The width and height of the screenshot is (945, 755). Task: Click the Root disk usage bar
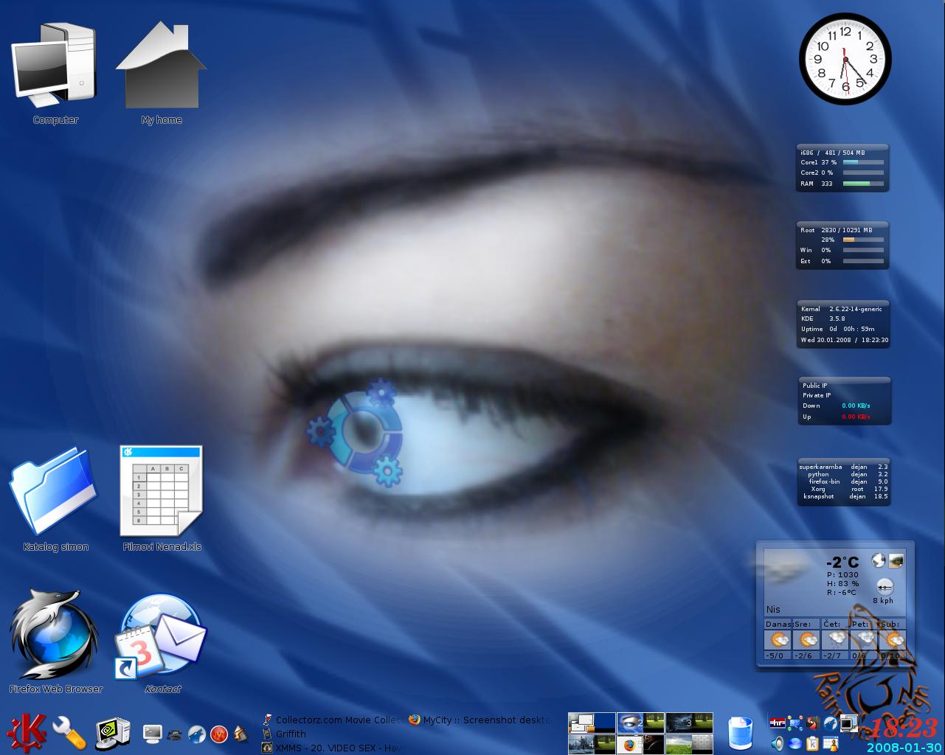tap(863, 240)
